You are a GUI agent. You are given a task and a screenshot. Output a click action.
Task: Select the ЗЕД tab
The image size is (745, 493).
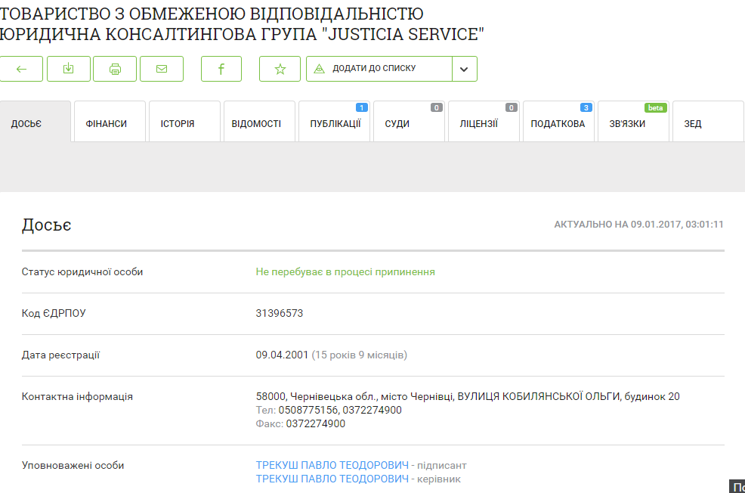(x=693, y=123)
